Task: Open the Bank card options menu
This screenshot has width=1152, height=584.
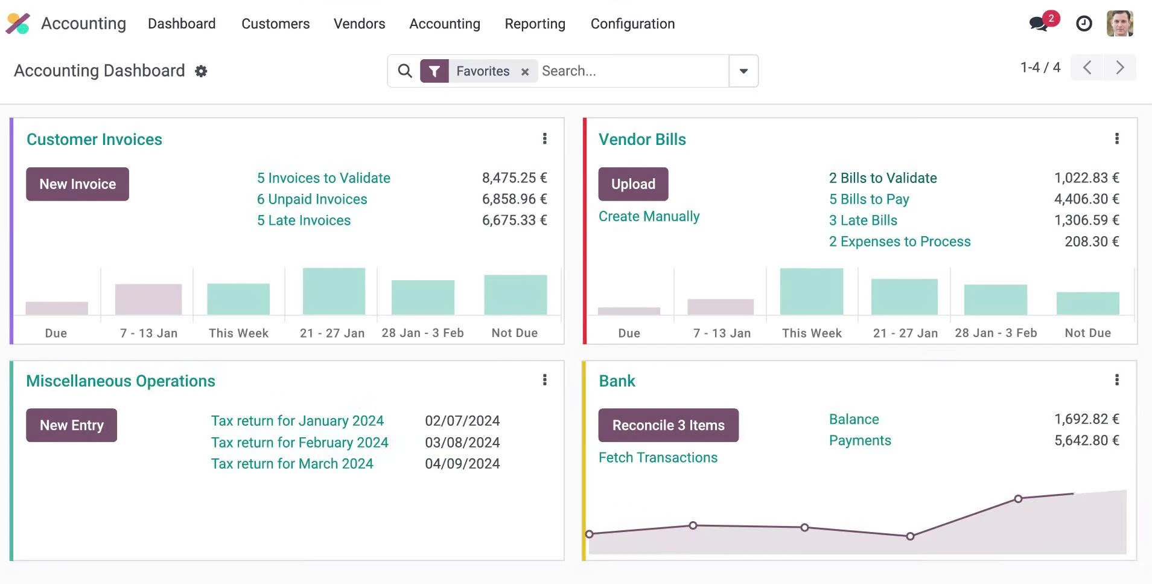Action: click(x=1117, y=380)
